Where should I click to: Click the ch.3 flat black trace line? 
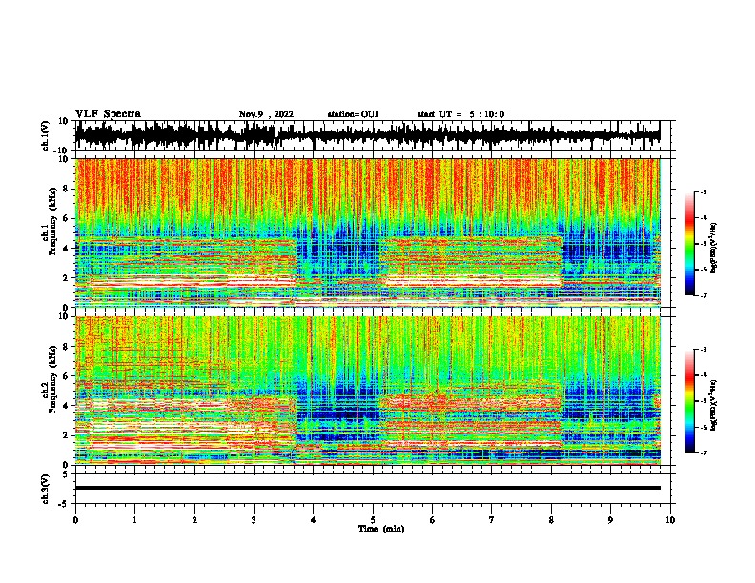click(x=368, y=488)
